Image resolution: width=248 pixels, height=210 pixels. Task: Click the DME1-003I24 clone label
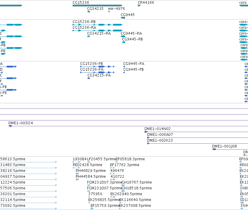pos(21,123)
